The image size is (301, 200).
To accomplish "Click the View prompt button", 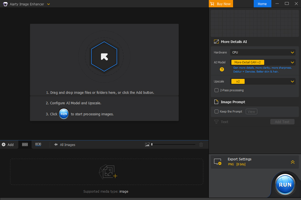I will pyautogui.click(x=251, y=112).
